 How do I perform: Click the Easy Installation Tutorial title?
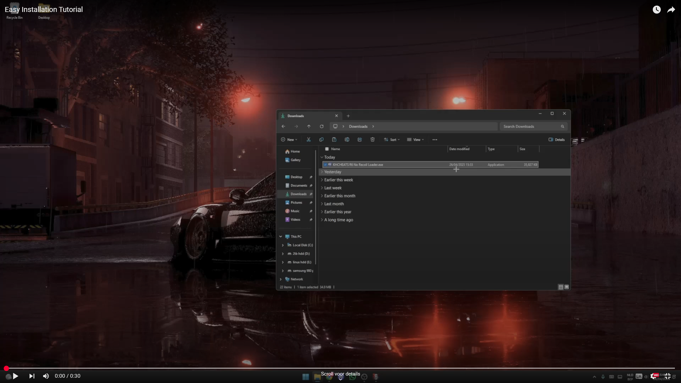coord(44,10)
